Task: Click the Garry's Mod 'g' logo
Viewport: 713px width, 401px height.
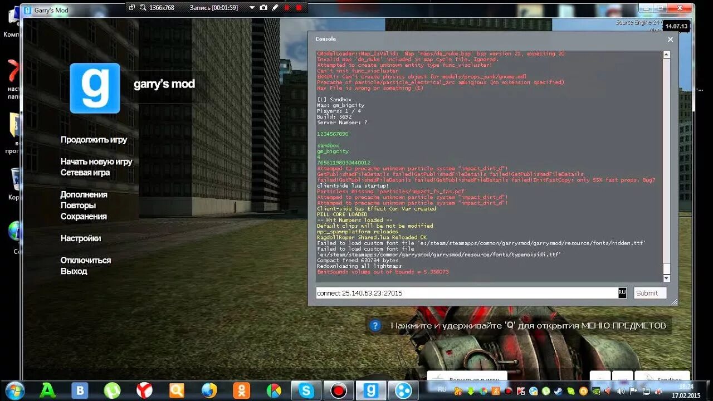Action: click(95, 88)
